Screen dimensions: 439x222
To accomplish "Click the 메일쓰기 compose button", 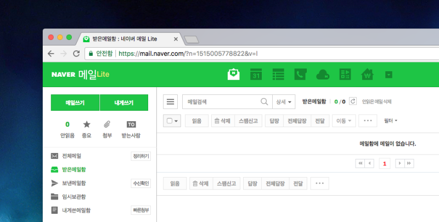I will point(75,103).
